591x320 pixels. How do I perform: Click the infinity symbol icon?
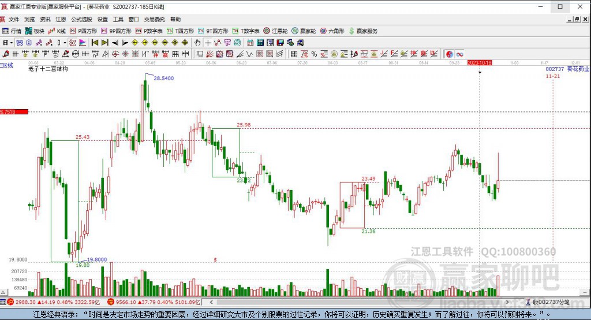459,54
